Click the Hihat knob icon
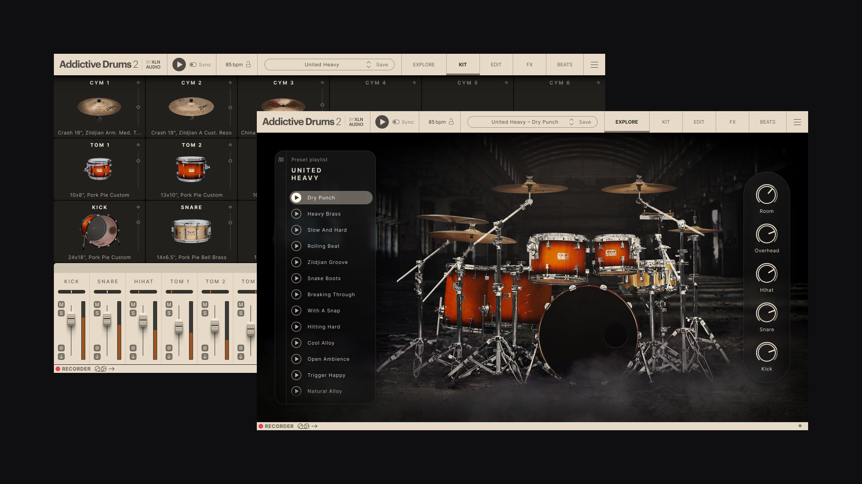The image size is (862, 484). click(766, 273)
